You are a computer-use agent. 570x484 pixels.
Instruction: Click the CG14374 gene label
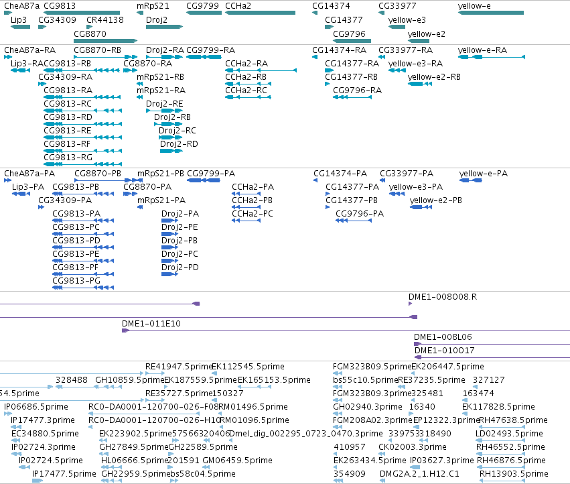click(331, 6)
